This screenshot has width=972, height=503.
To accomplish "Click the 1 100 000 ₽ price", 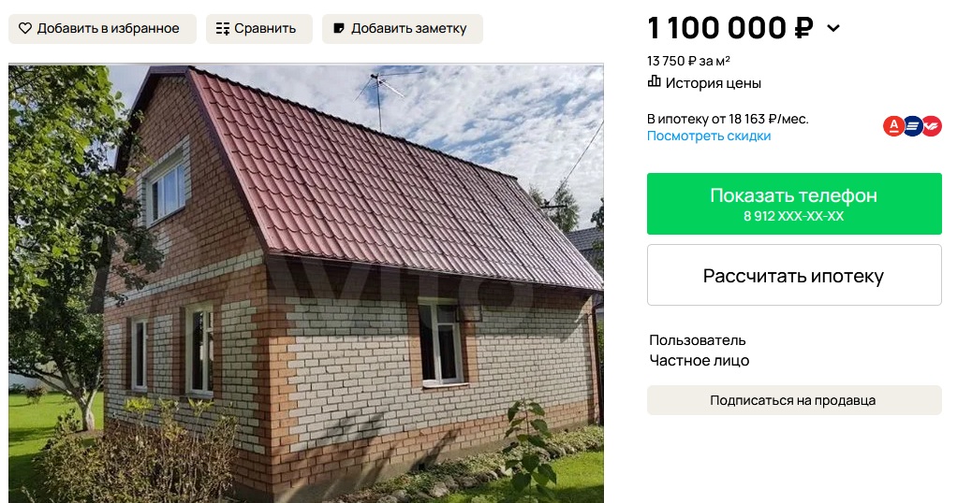I will [729, 29].
